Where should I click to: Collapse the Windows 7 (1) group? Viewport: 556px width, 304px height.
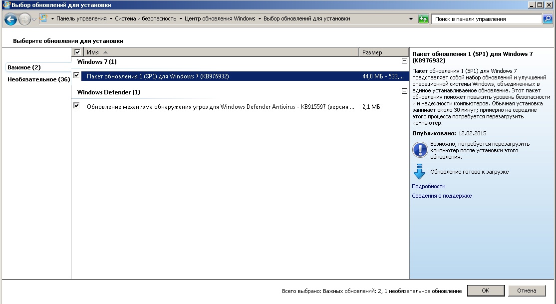[x=404, y=61]
